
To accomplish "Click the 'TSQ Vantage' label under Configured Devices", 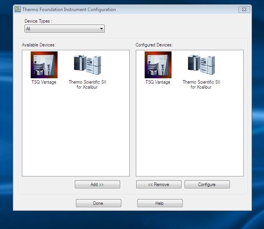I will (x=158, y=82).
